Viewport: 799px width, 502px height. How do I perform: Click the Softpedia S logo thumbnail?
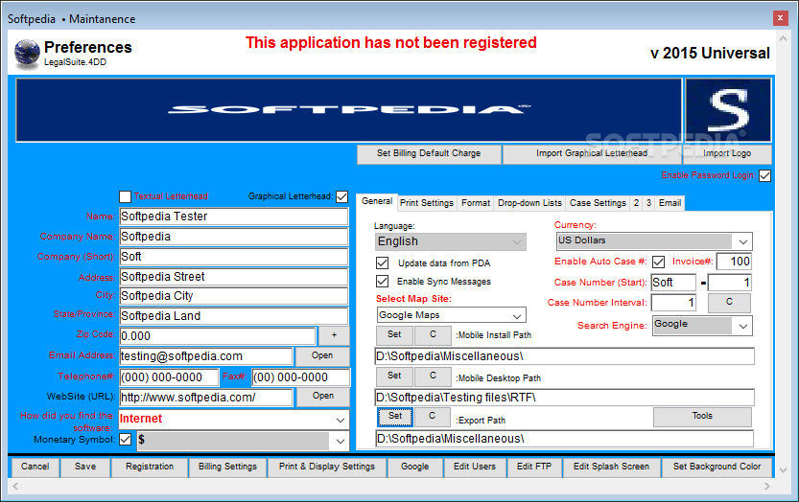tap(728, 110)
